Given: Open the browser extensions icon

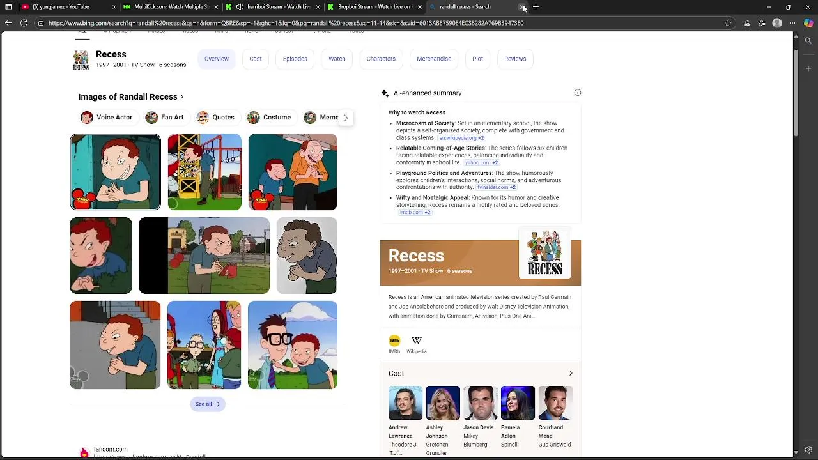Looking at the screenshot, I should click(x=746, y=23).
